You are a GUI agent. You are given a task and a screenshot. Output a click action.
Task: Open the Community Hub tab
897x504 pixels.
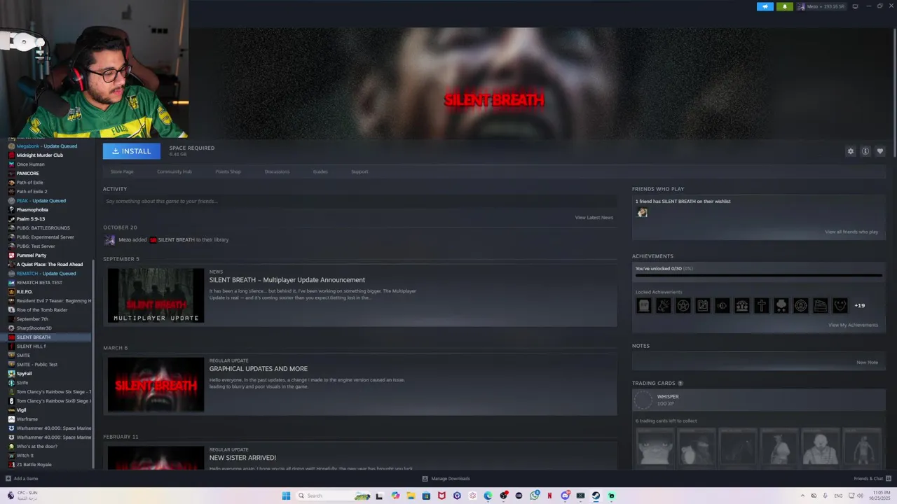click(174, 171)
